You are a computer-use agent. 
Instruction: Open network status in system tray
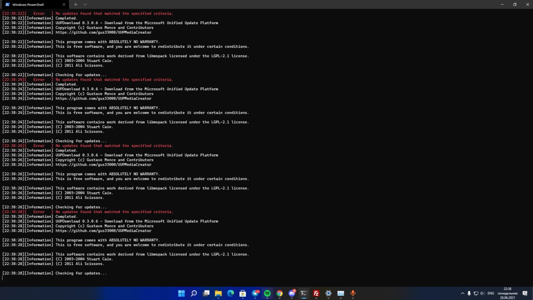476,293
